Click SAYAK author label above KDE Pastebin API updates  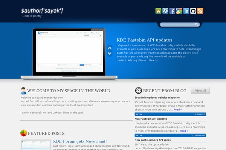click(x=139, y=114)
